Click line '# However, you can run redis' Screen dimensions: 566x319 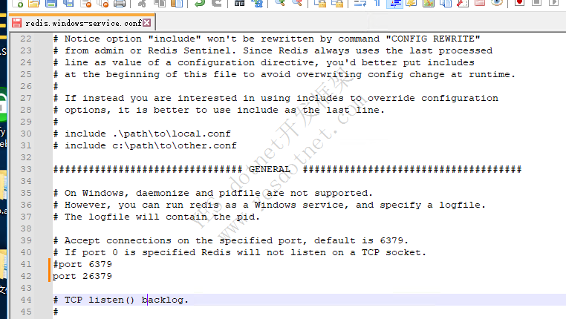(270, 205)
